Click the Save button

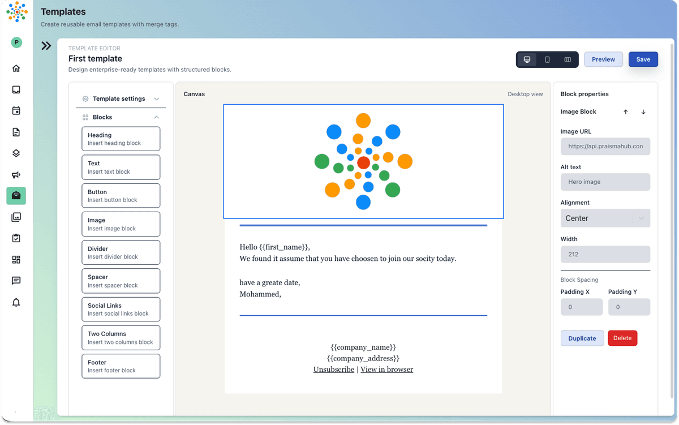click(643, 59)
